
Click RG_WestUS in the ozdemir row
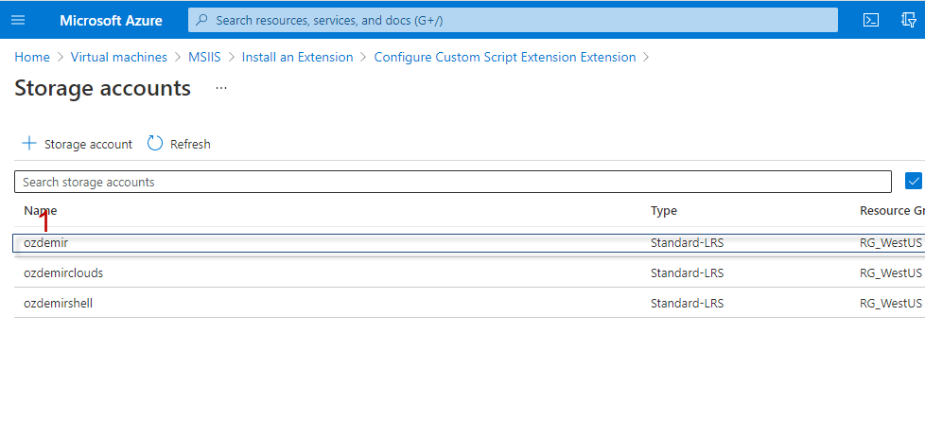891,242
